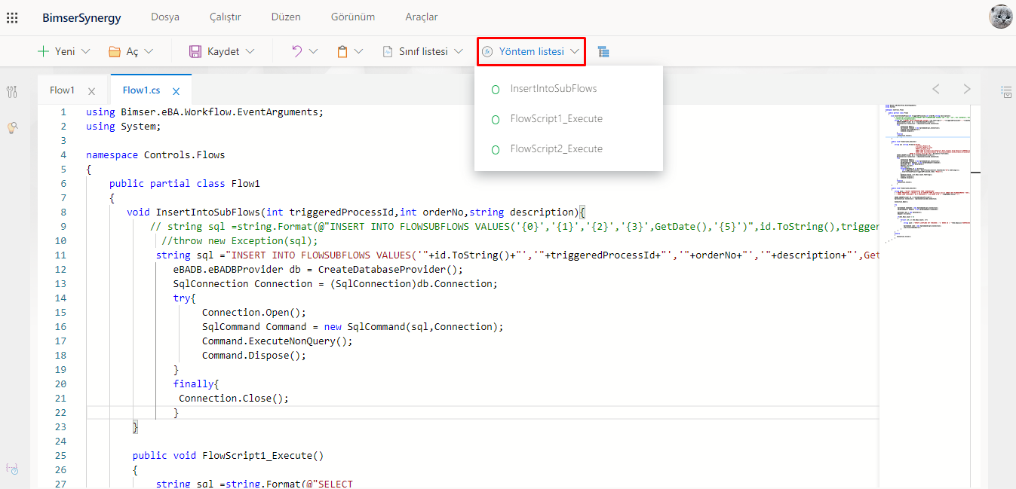Switch to the Flow1 tab
1016x489 pixels.
(63, 90)
